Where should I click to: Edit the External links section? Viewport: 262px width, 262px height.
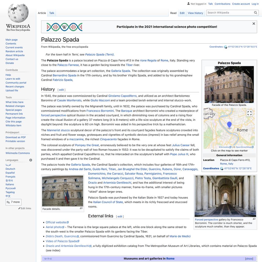(120, 217)
